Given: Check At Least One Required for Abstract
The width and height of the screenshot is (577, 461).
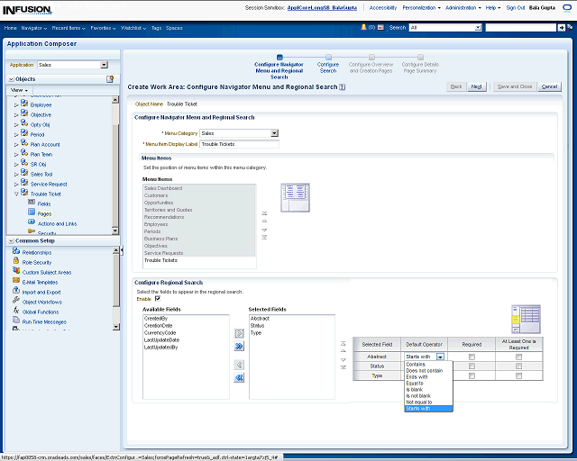Looking at the screenshot, I should pos(518,357).
